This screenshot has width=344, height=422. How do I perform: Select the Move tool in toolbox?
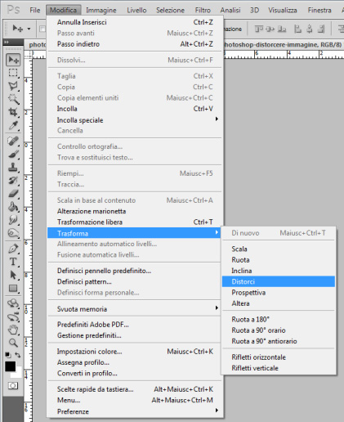point(13,60)
